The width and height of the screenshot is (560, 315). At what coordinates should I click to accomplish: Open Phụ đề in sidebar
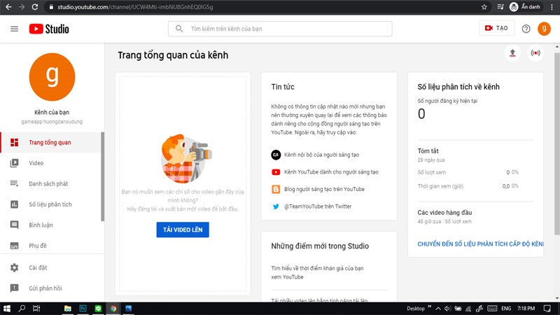pyautogui.click(x=50, y=246)
